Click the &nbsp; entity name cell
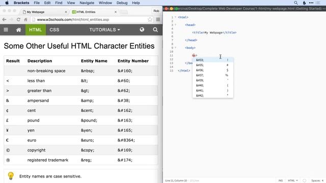Image resolution: width=326 pixels, height=183 pixels. coord(88,71)
